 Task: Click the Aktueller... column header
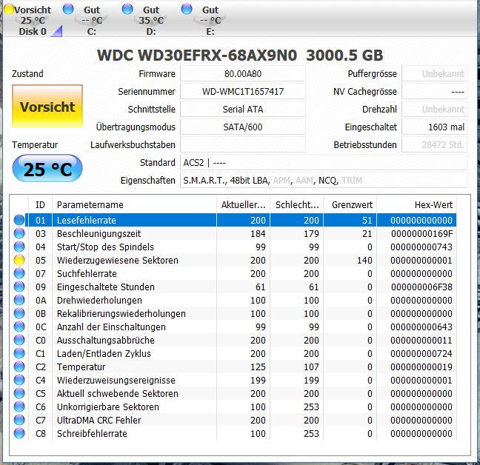click(244, 204)
